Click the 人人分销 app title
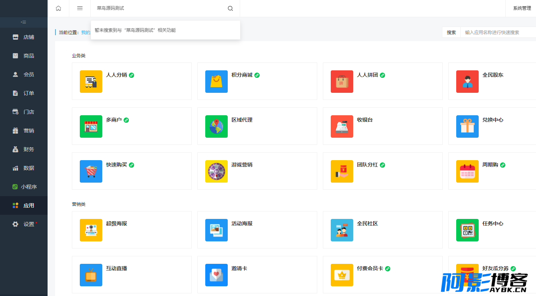This screenshot has width=536, height=296. coord(116,75)
